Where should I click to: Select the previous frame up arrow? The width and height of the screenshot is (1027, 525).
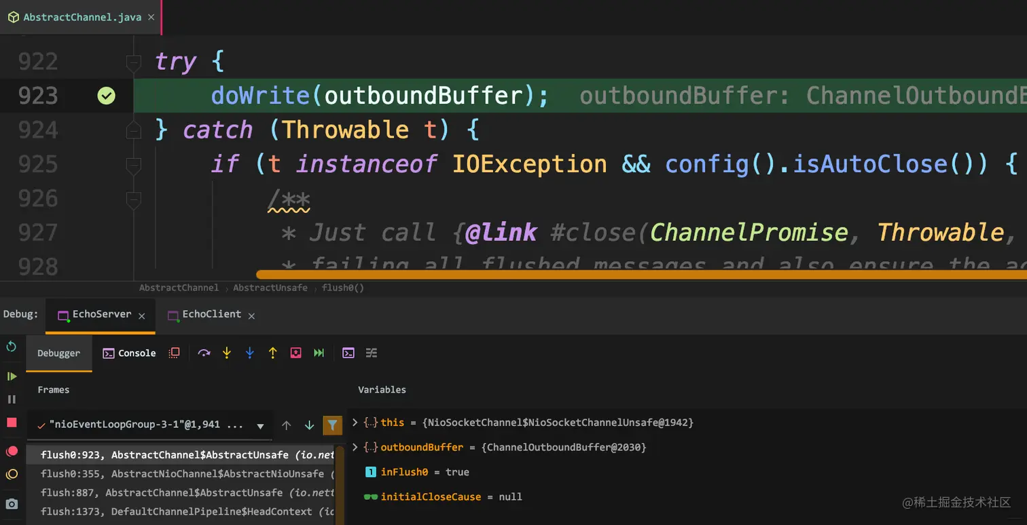click(x=286, y=425)
